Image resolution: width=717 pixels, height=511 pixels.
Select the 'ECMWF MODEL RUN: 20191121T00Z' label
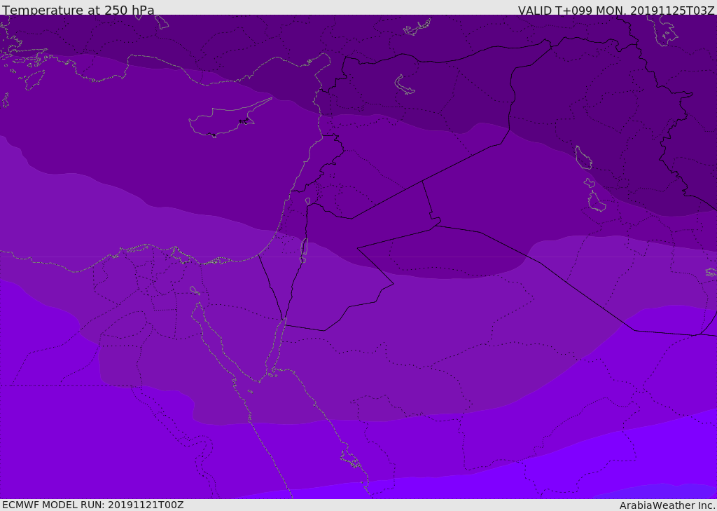coord(93,505)
